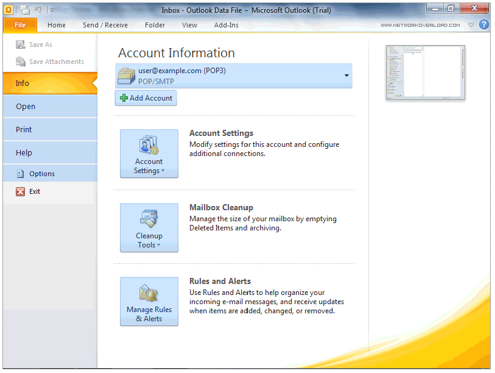
Task: Click Manage Rules & Alerts button
Action: pyautogui.click(x=149, y=302)
